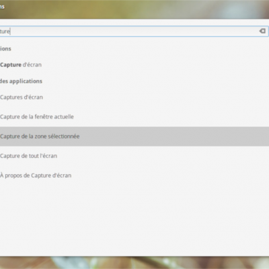Click the top panel background above search
The width and height of the screenshot is (269, 269).
pos(134,9)
